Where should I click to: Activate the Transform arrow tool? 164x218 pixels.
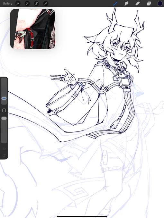46,4
